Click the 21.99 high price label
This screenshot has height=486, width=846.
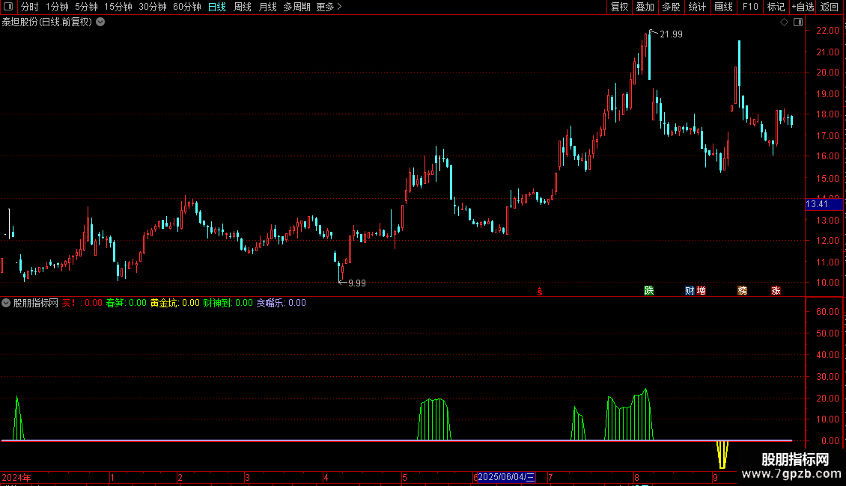pyautogui.click(x=671, y=34)
